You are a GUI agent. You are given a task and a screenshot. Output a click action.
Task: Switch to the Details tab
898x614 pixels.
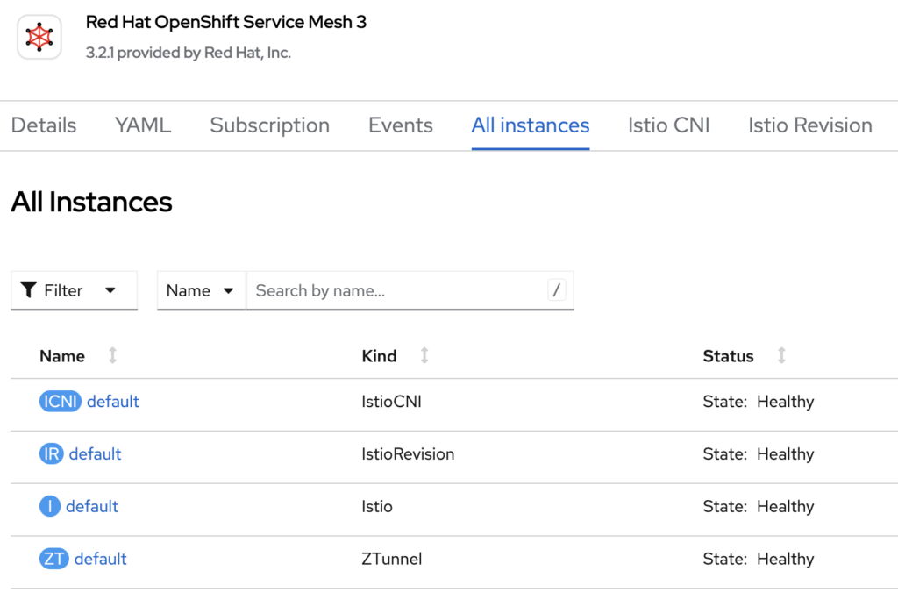tap(44, 125)
